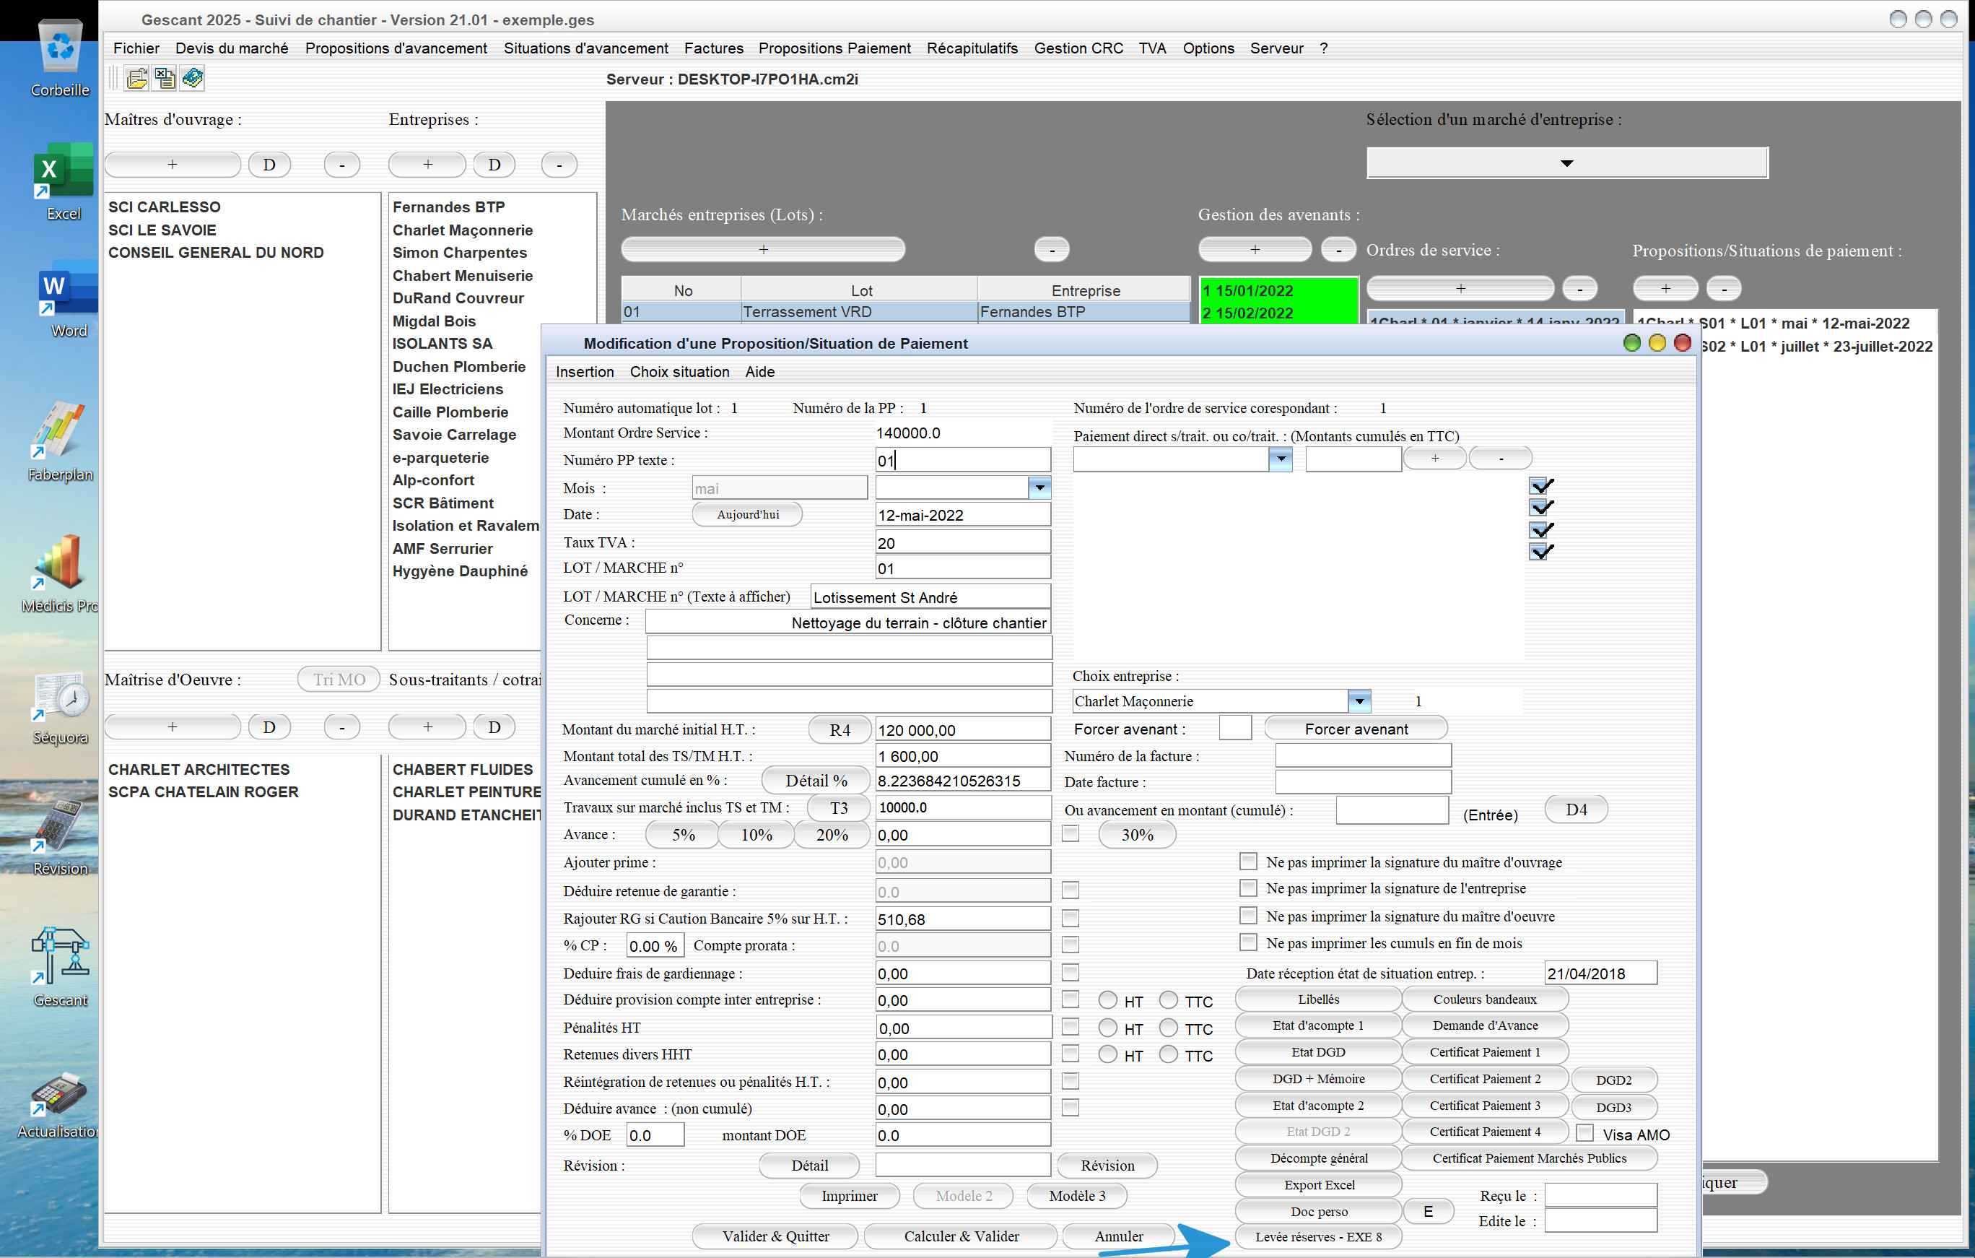Open Choix situation menu in the dialog

coord(679,372)
